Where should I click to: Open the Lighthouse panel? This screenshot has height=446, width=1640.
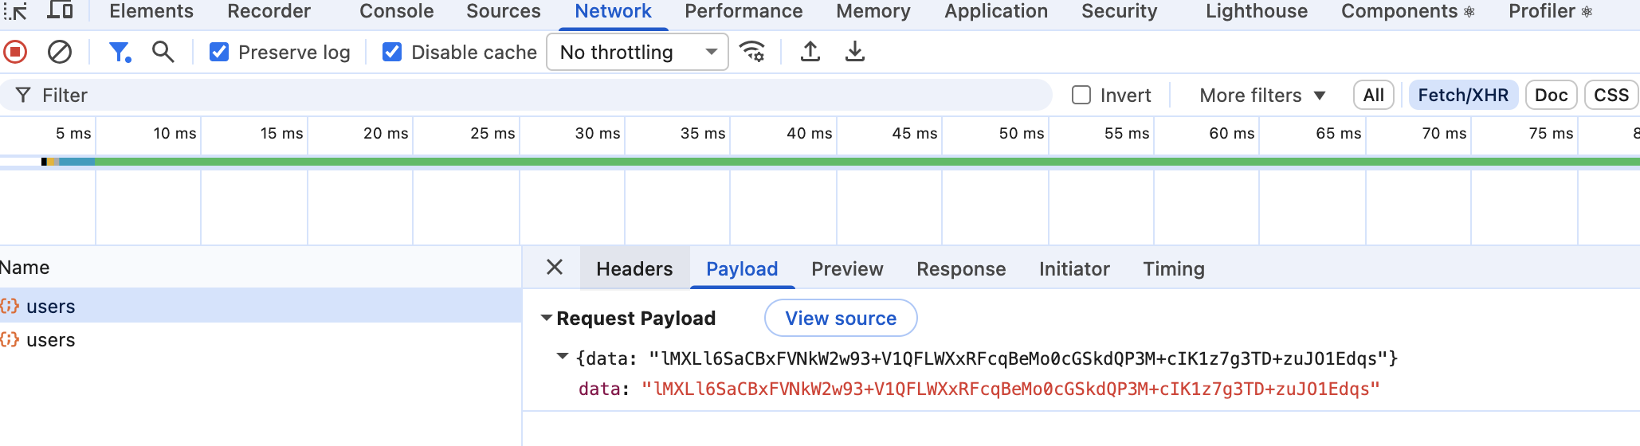tap(1257, 11)
